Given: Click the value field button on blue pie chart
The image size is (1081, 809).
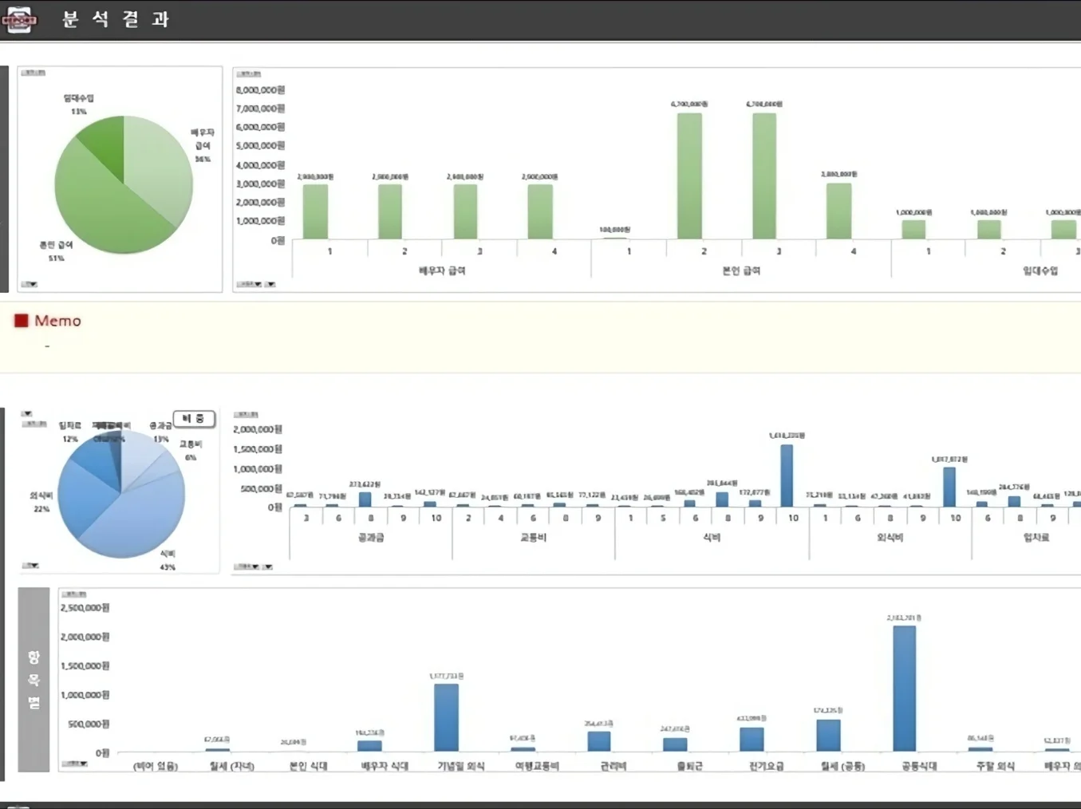Looking at the screenshot, I should (34, 424).
